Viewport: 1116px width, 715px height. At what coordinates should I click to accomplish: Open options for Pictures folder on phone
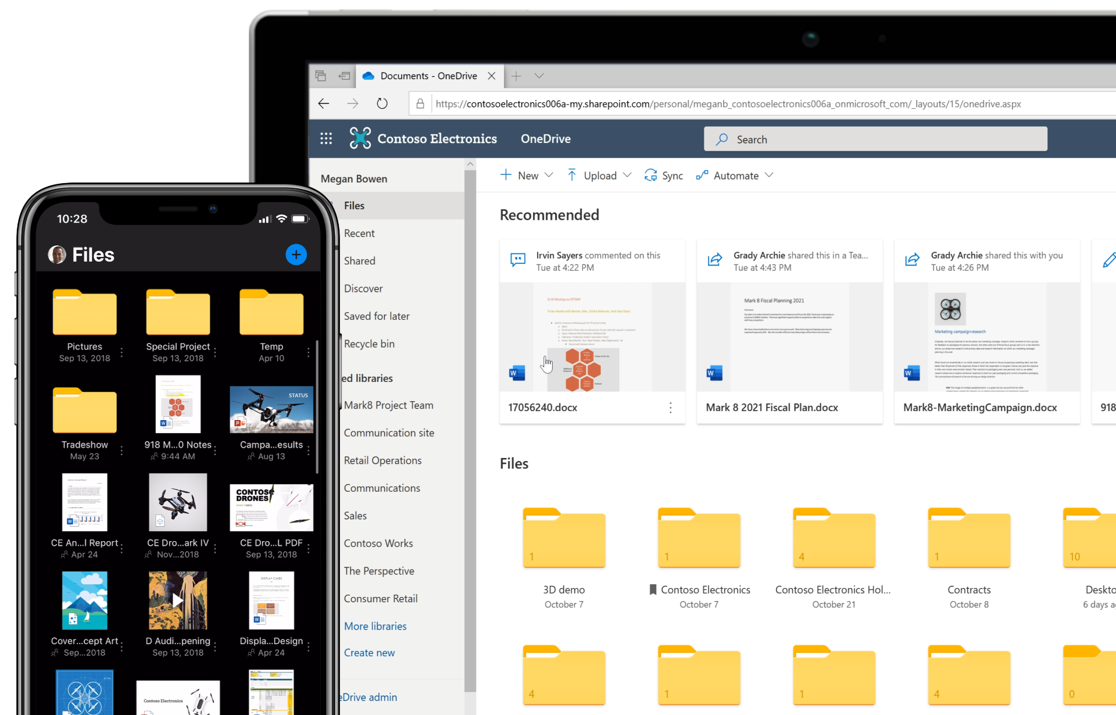pos(121,352)
